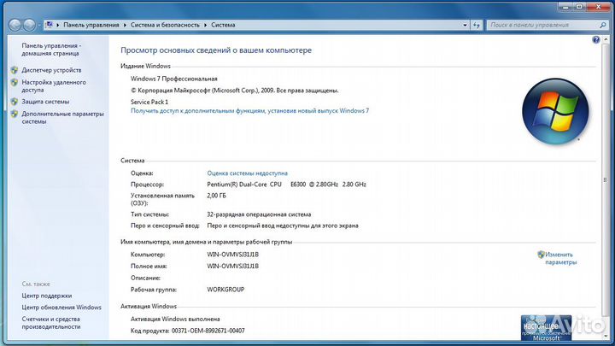
Task: Open Дополнительные параметры системы link
Action: (62, 117)
